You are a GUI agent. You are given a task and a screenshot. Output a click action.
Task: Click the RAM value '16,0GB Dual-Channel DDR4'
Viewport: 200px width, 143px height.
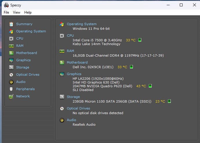96,55
